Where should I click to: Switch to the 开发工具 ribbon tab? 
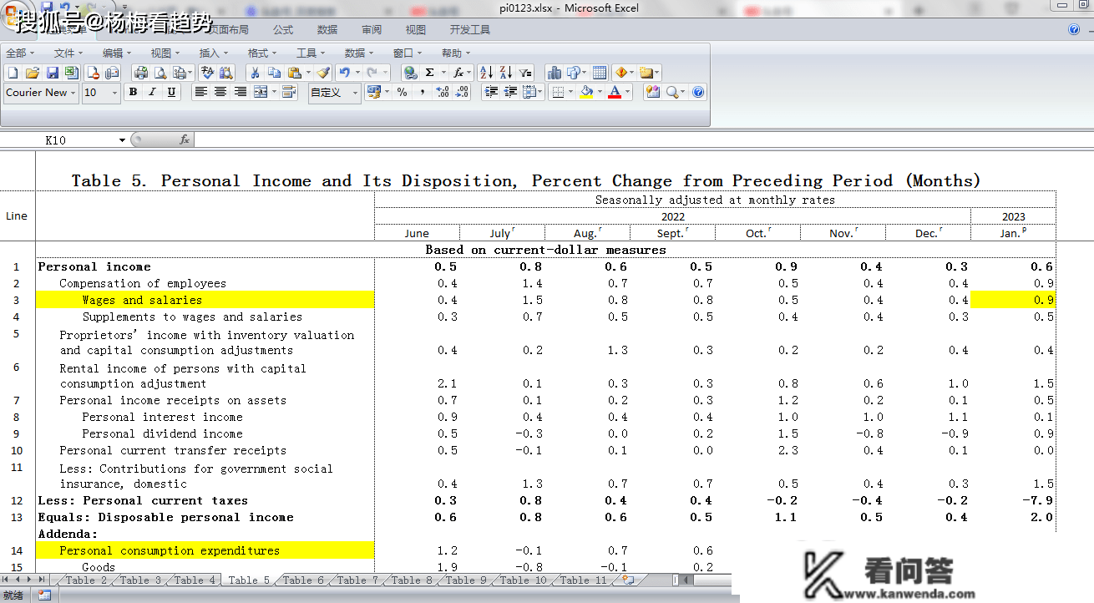click(470, 29)
